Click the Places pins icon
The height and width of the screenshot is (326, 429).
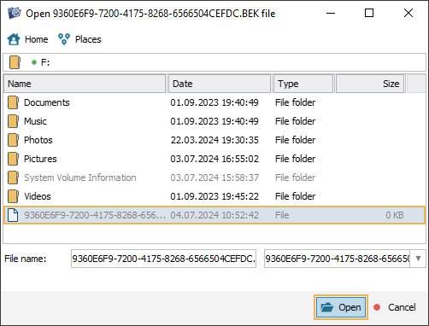pos(64,39)
